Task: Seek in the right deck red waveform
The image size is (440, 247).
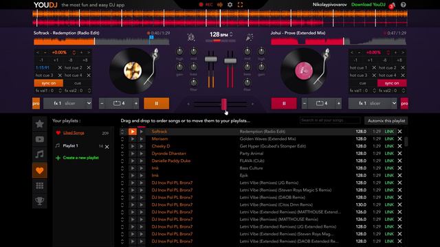Action: [338, 41]
